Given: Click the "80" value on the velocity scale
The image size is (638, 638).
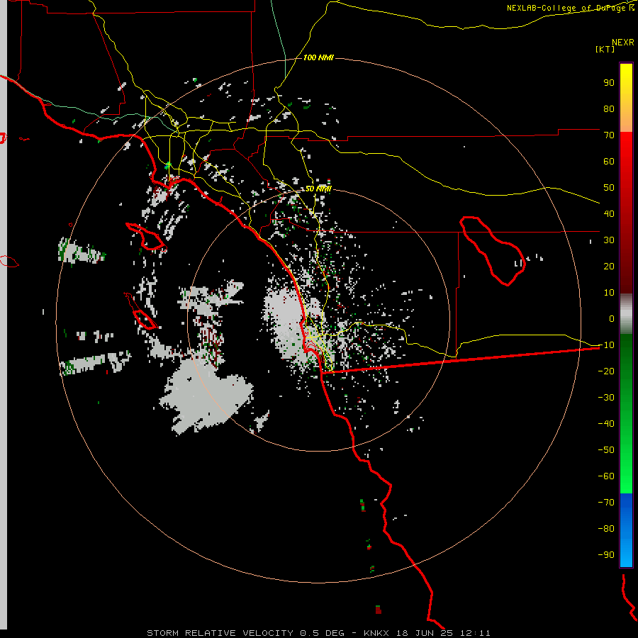Looking at the screenshot, I should click(x=609, y=108).
